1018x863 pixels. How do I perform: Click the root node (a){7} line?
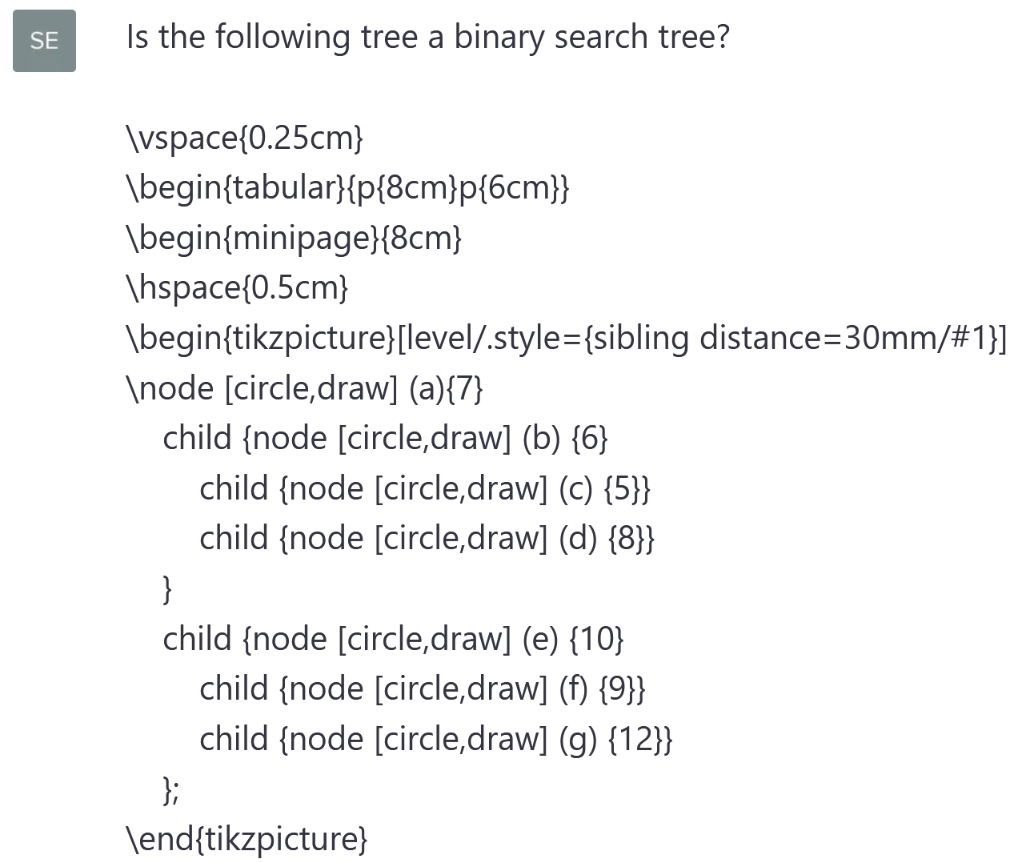click(304, 388)
